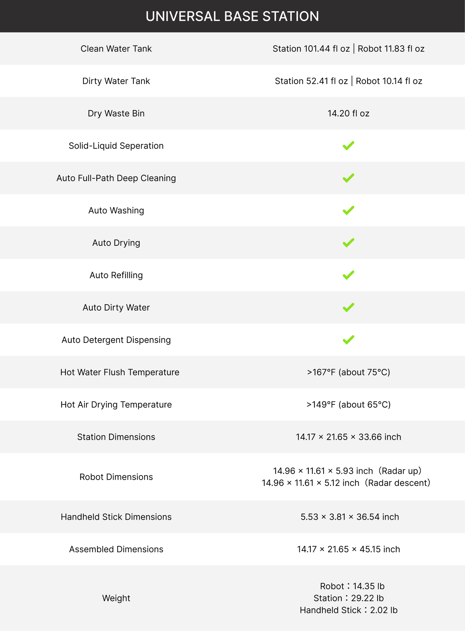Screen dimensions: 465x631
Task: Click the >149°F hot air drying value
Action: (x=348, y=405)
